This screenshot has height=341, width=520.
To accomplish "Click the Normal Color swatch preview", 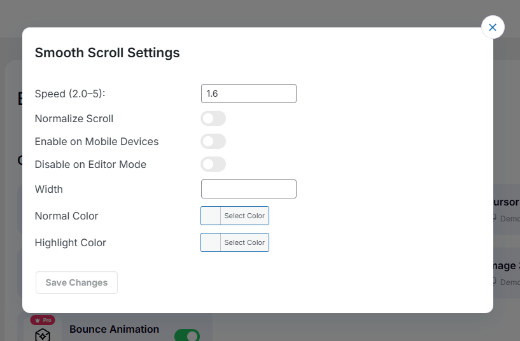I will (x=211, y=216).
